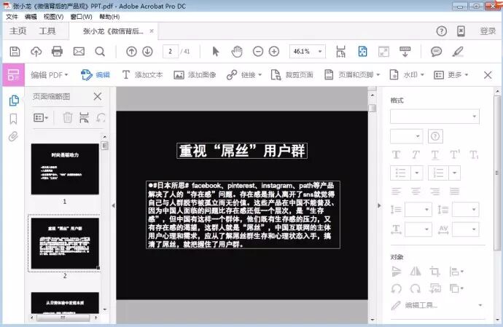Click the 登录 sign-in link
Screen dimensions: 503x327
(488, 31)
